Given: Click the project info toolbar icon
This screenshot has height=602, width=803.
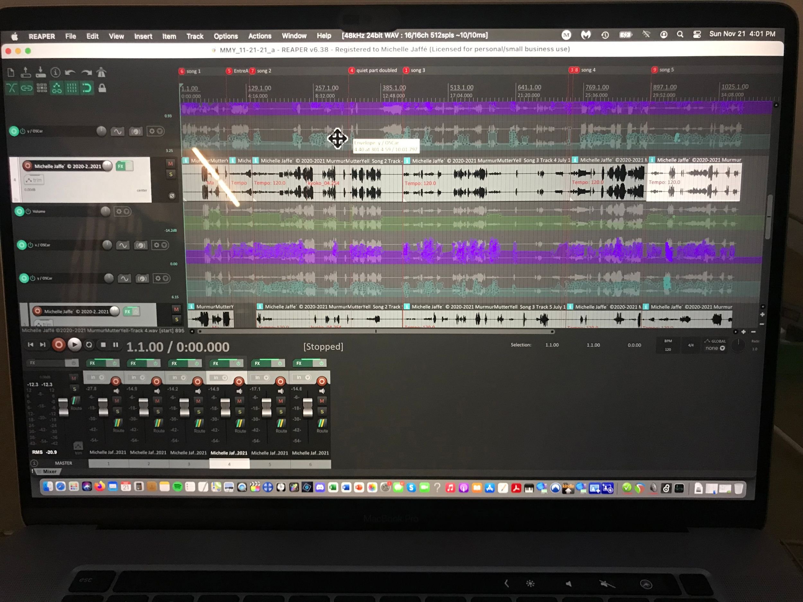Looking at the screenshot, I should pos(55,73).
